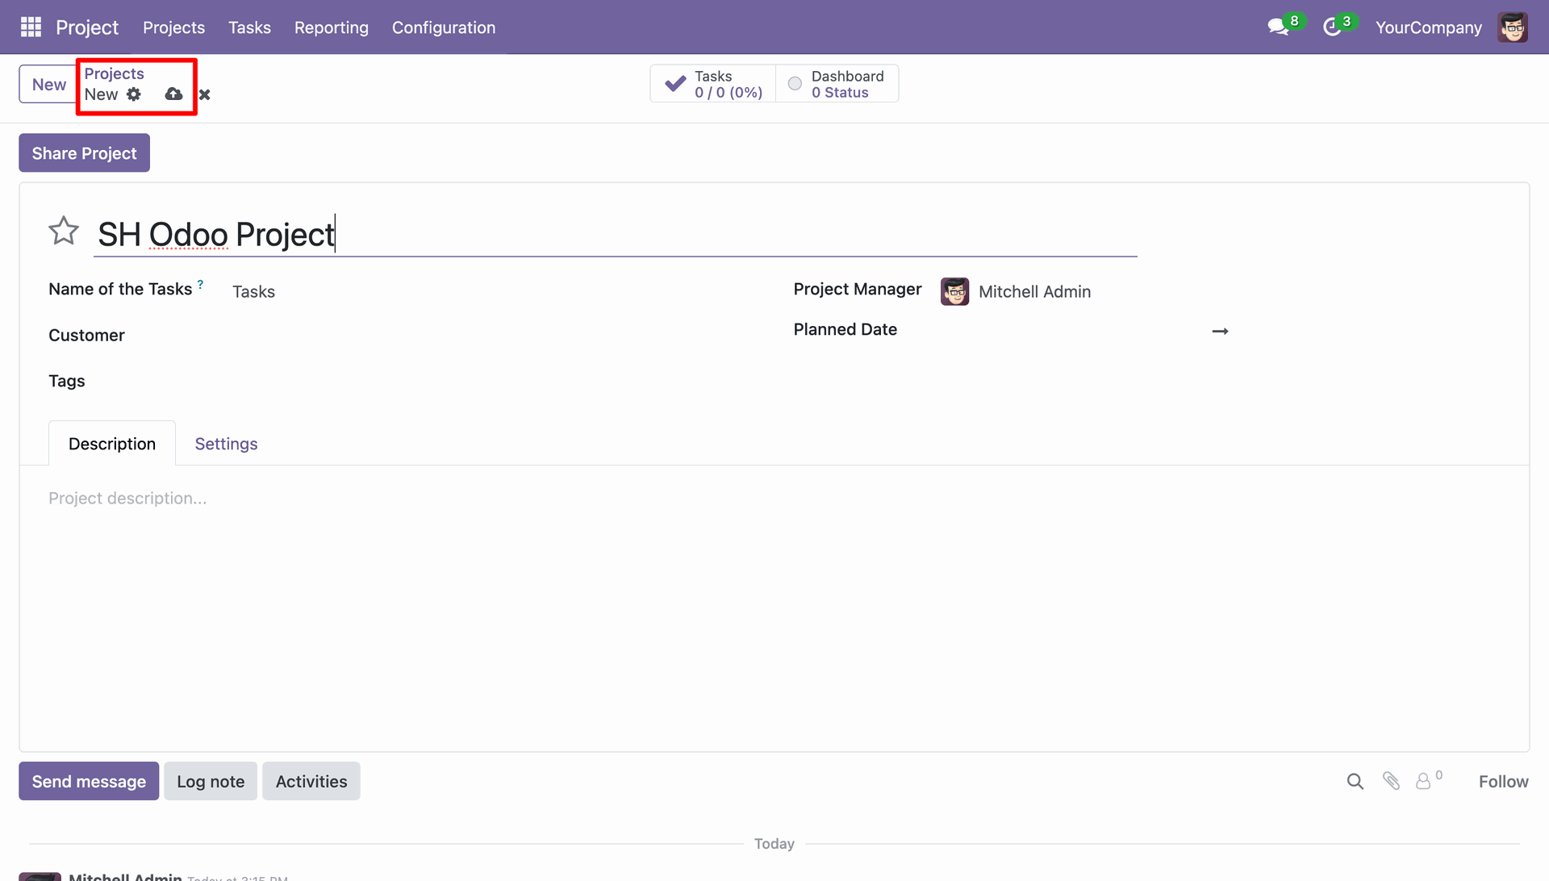
Task: Open the Reporting menu
Action: 331,27
